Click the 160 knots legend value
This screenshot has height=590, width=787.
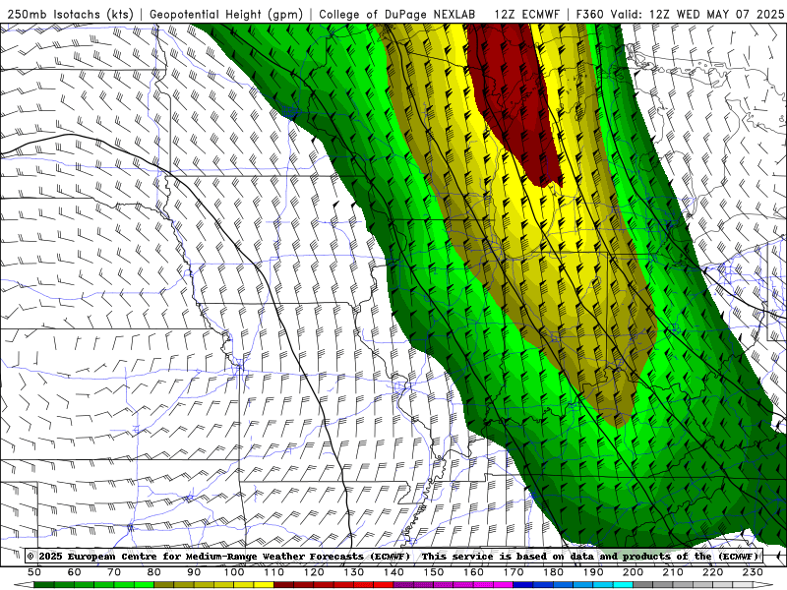pyautogui.click(x=473, y=572)
